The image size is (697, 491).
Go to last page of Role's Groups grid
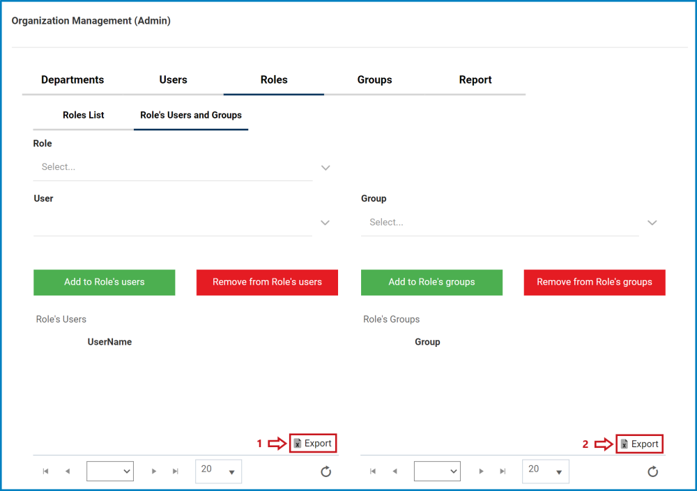[503, 471]
